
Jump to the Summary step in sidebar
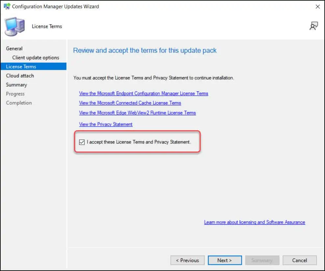click(x=16, y=85)
